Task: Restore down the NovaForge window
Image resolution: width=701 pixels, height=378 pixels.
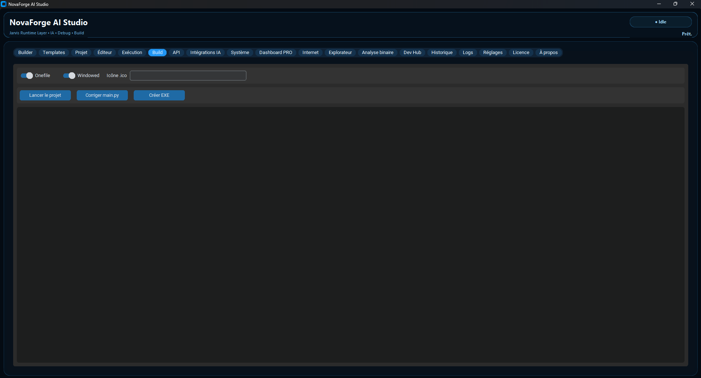Action: tap(675, 4)
